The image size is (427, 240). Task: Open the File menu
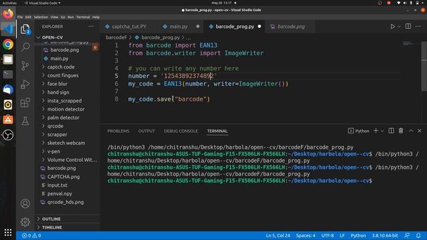tap(20, 17)
